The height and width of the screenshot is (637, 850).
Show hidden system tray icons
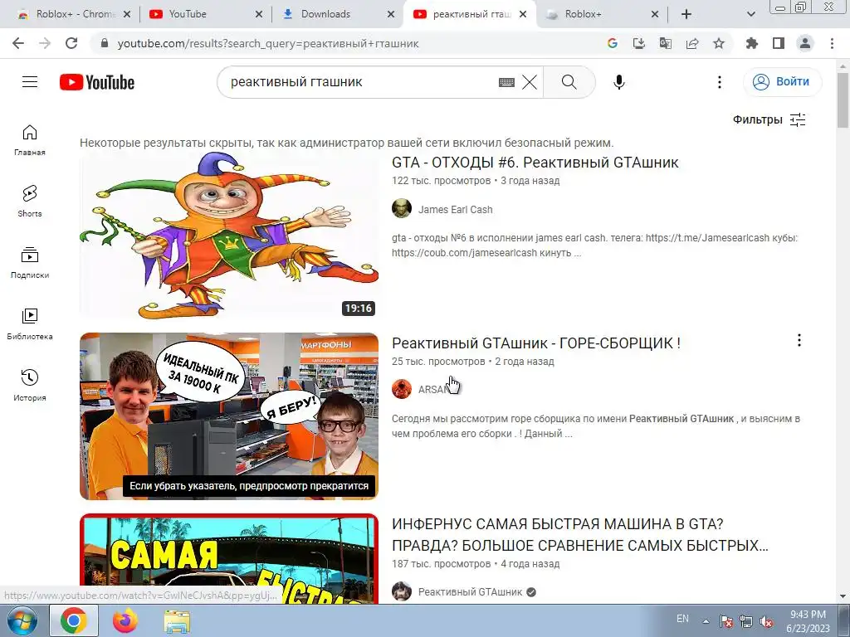[x=706, y=621]
